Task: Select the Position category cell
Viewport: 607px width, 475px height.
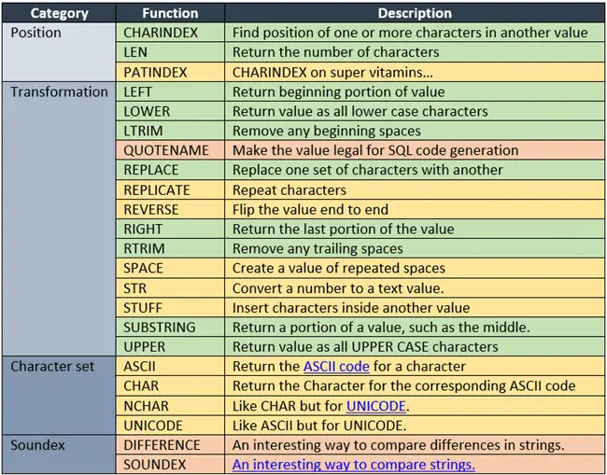Action: (x=59, y=52)
